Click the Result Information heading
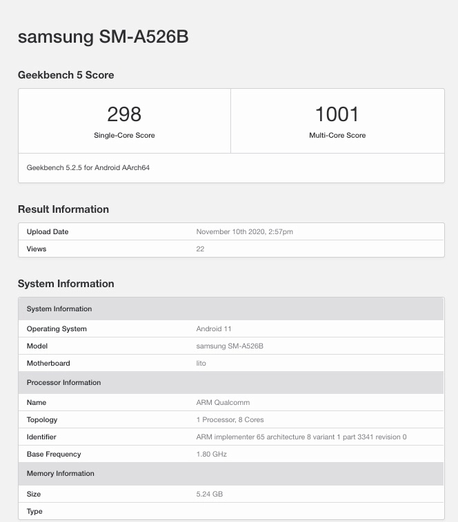 (63, 209)
